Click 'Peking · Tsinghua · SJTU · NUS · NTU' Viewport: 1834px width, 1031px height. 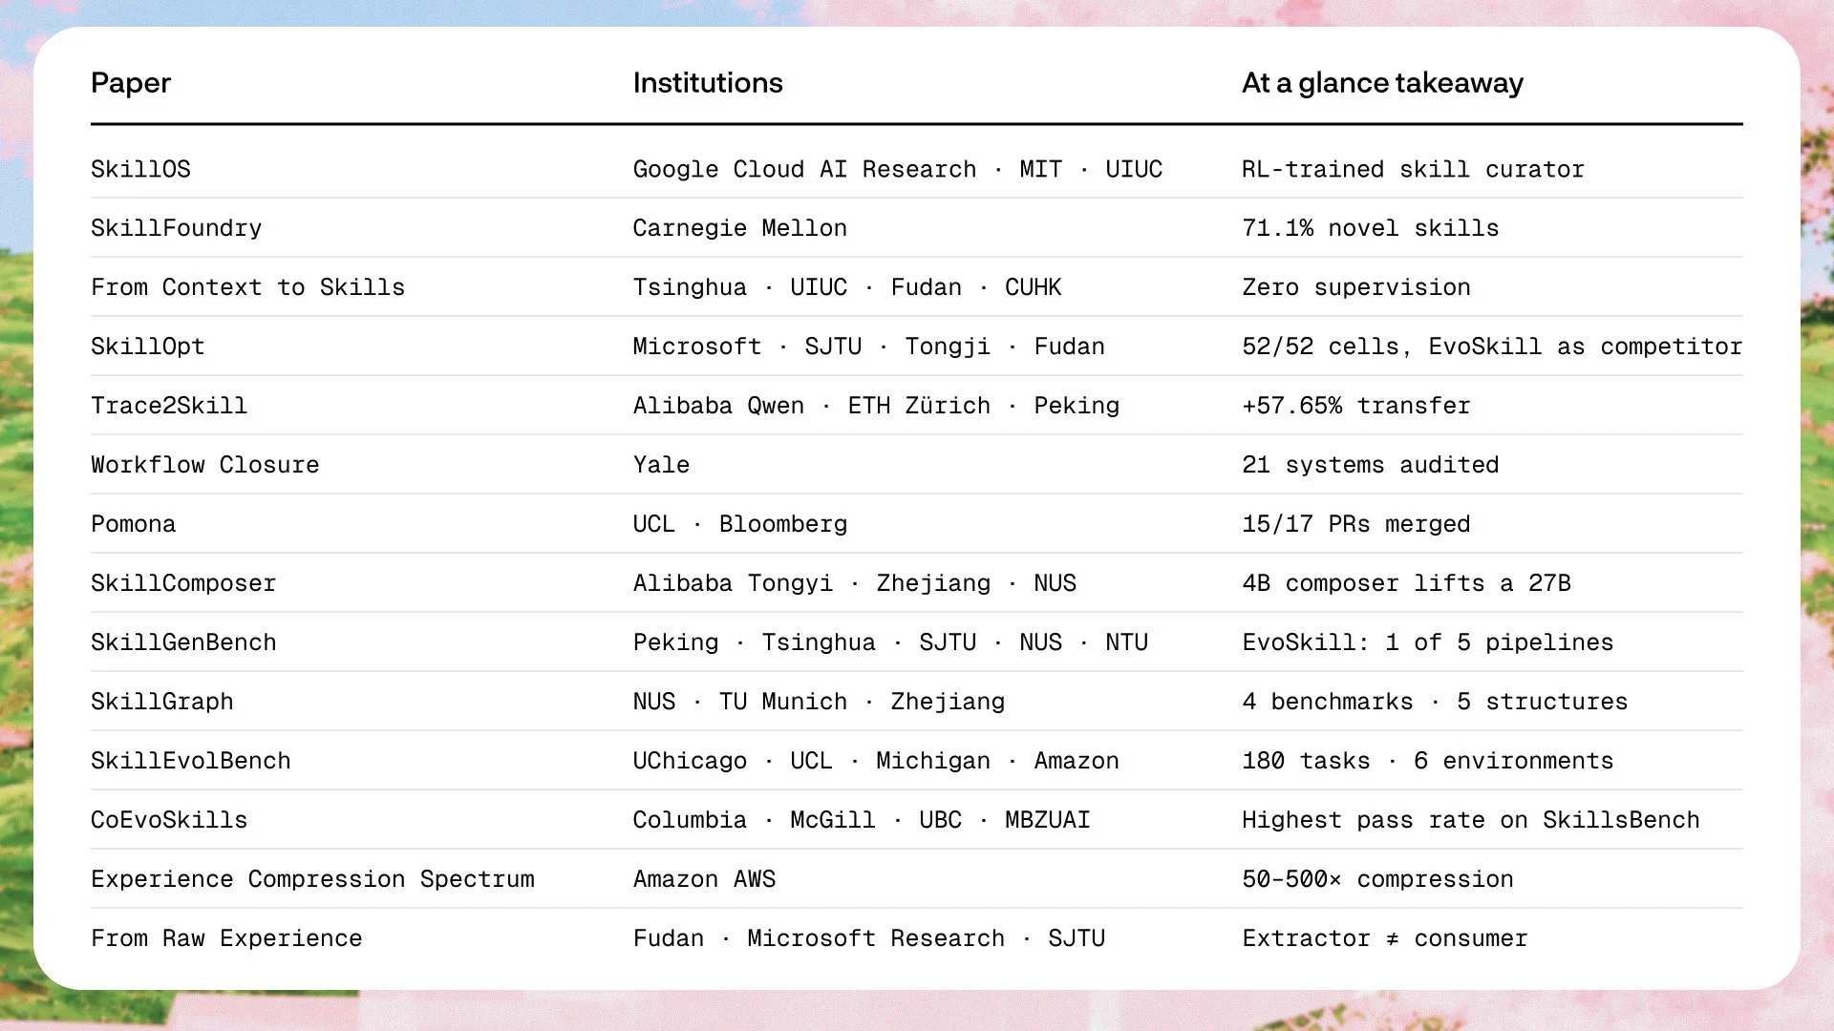click(889, 642)
